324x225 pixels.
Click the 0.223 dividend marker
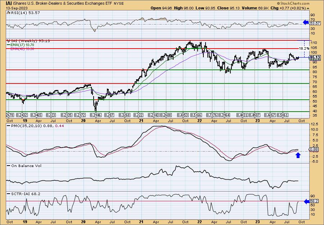51,115
